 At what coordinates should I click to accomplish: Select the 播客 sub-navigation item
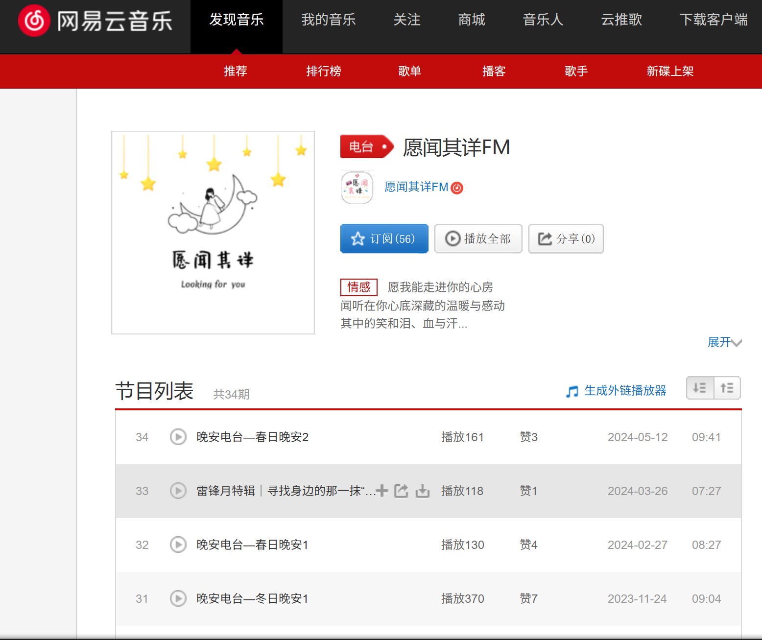coord(494,71)
